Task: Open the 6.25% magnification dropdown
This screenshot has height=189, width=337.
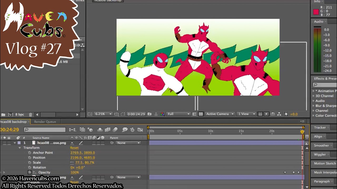Action: point(103,114)
